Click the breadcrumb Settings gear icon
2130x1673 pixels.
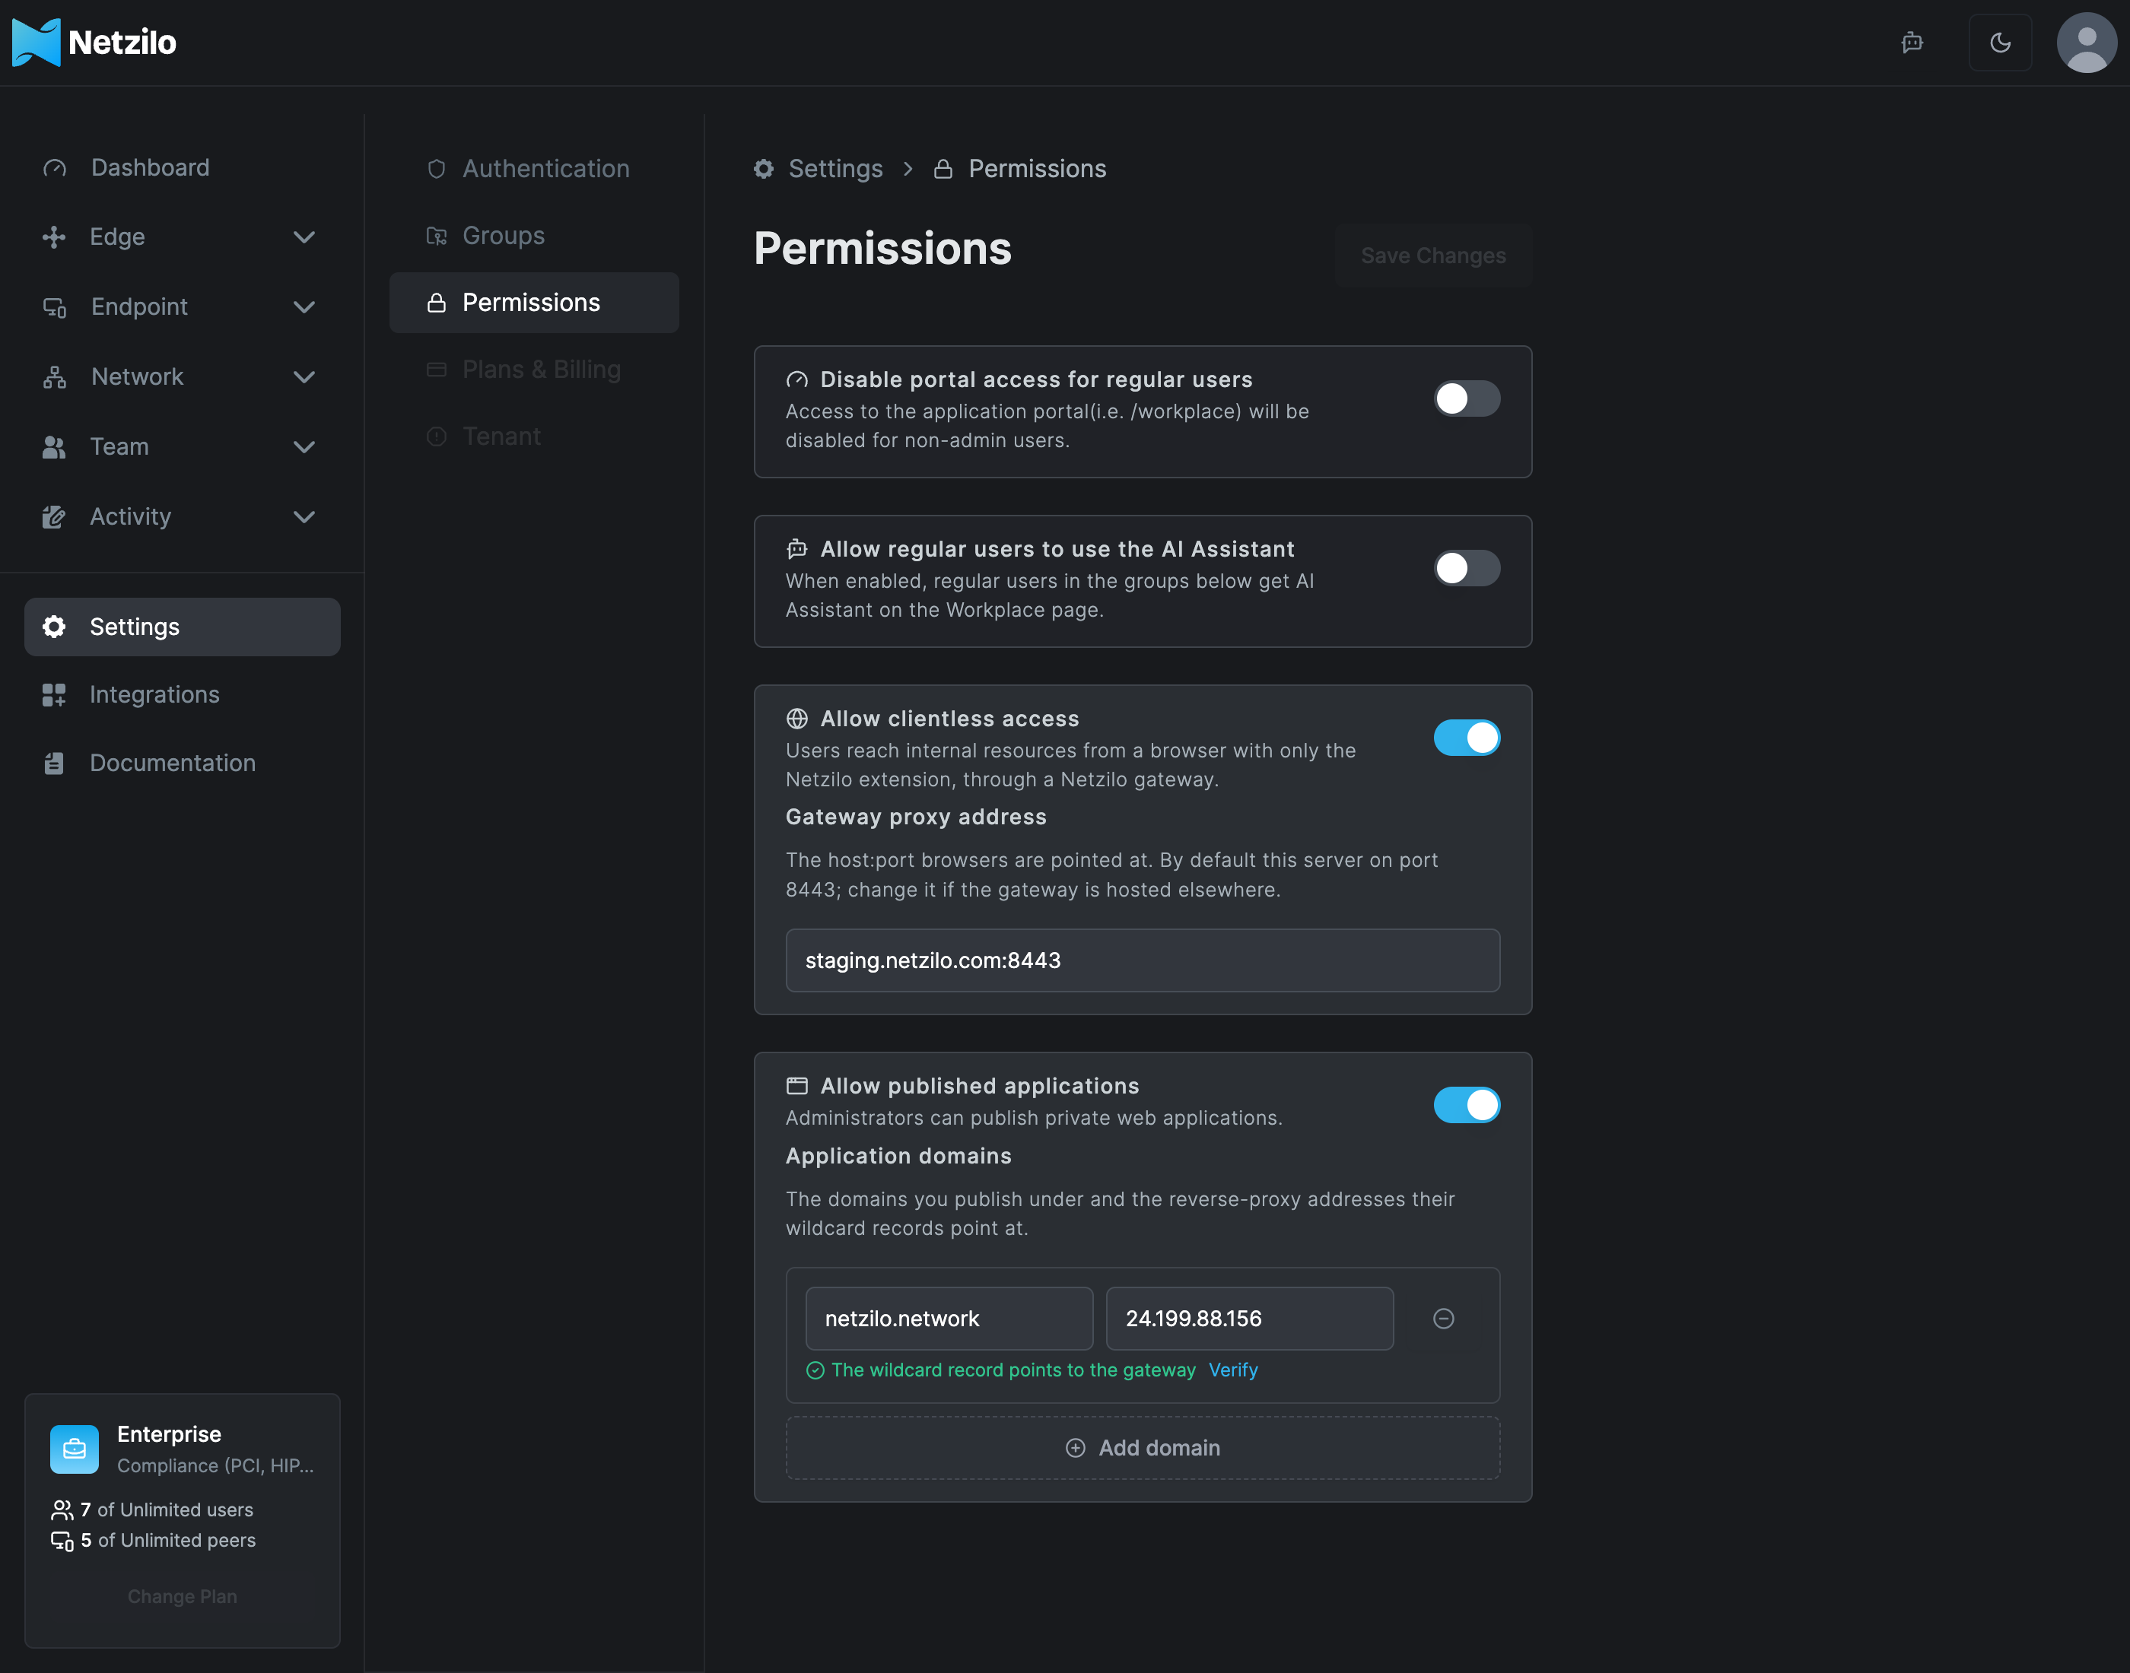pos(763,169)
